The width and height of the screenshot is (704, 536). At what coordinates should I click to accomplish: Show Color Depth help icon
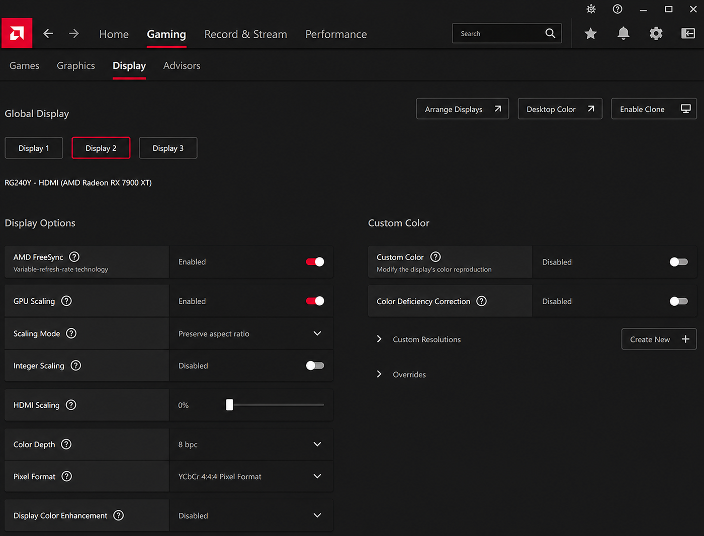[x=66, y=444]
